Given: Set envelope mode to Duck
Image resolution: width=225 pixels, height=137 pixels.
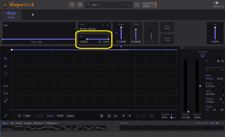Looking at the screenshot, I should tap(220, 79).
